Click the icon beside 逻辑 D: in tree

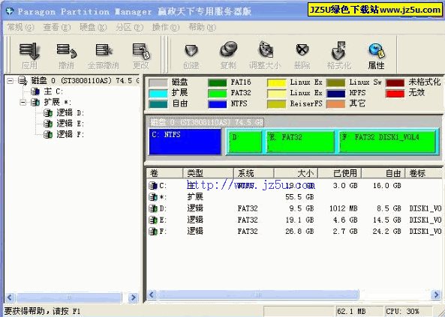48,113
